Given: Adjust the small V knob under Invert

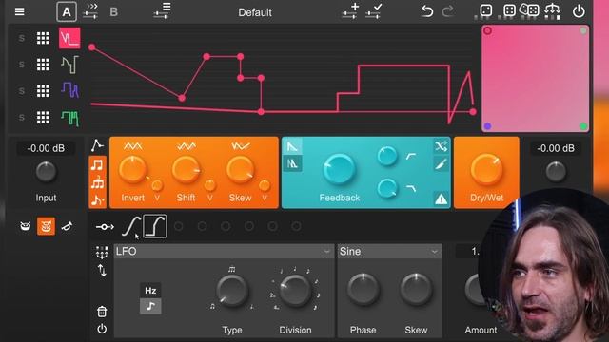Looking at the screenshot, I should click(x=157, y=186).
